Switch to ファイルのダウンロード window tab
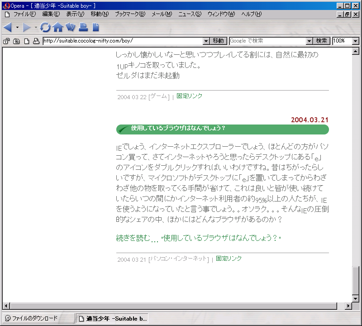362x326 pixels. click(x=38, y=318)
